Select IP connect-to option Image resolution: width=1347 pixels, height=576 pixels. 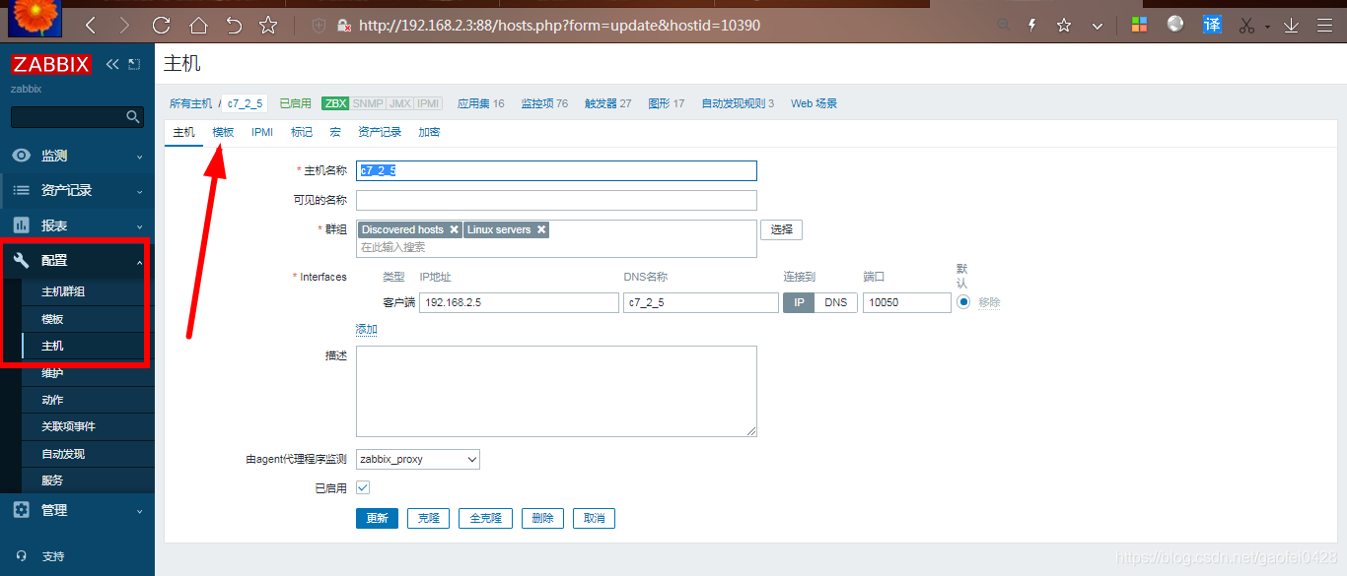tap(799, 302)
